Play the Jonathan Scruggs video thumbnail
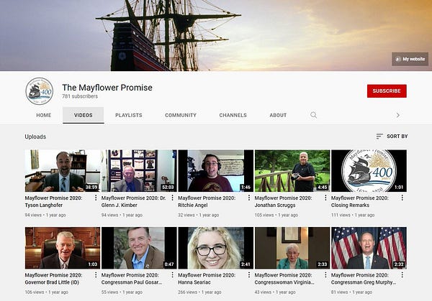Image resolution: width=432 pixels, height=301 pixels. pyautogui.click(x=292, y=171)
